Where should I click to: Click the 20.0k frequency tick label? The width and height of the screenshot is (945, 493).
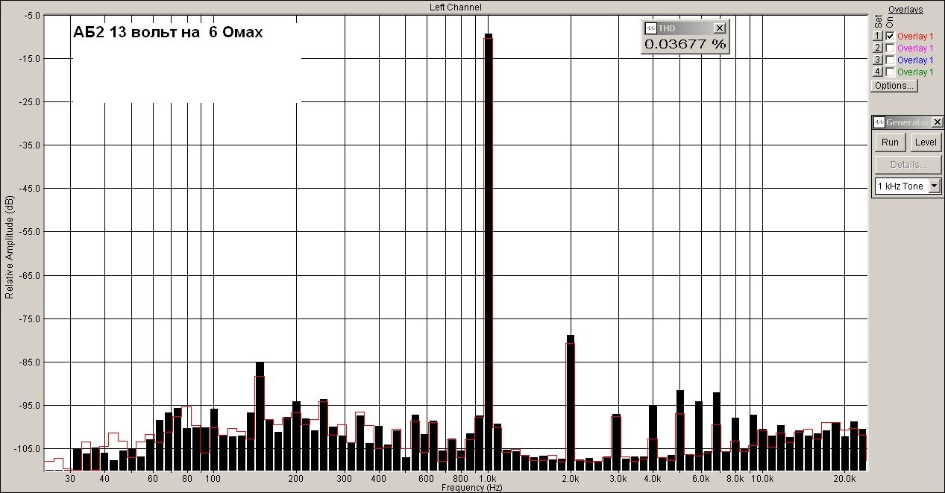coord(844,478)
